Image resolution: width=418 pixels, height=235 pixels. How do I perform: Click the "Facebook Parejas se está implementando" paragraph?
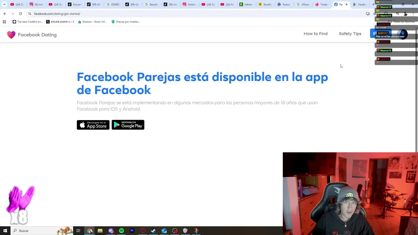[197, 106]
